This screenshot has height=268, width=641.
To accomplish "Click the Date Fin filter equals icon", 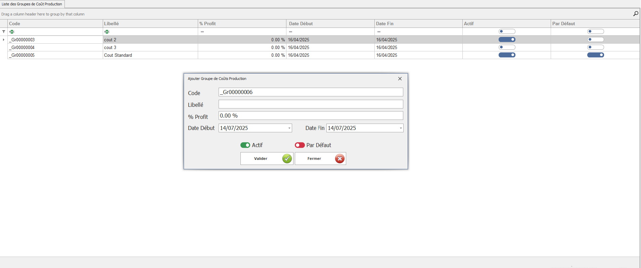I will (379, 32).
